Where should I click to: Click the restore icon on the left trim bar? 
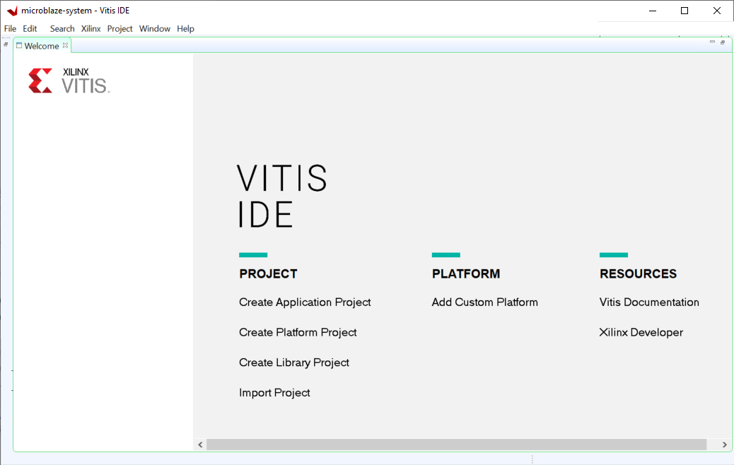coord(6,45)
